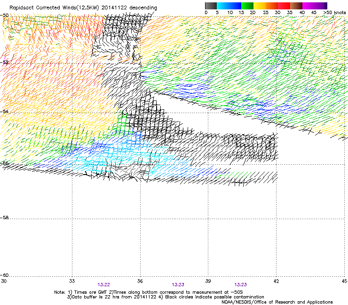Click the legend tick label 25
The height and width of the screenshot is (305, 348).
click(266, 13)
